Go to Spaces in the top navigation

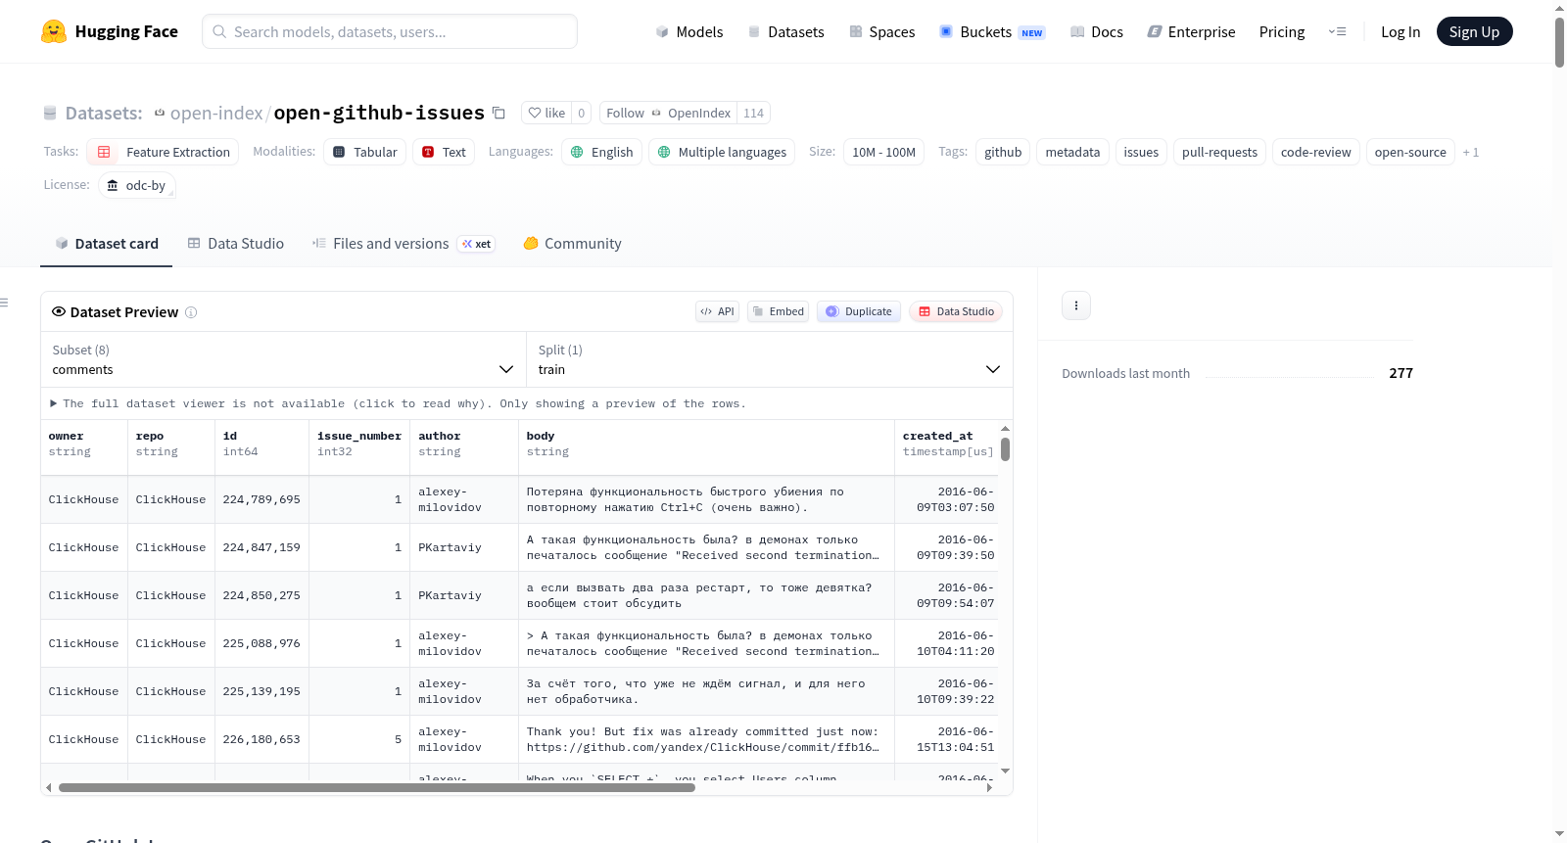(x=881, y=31)
